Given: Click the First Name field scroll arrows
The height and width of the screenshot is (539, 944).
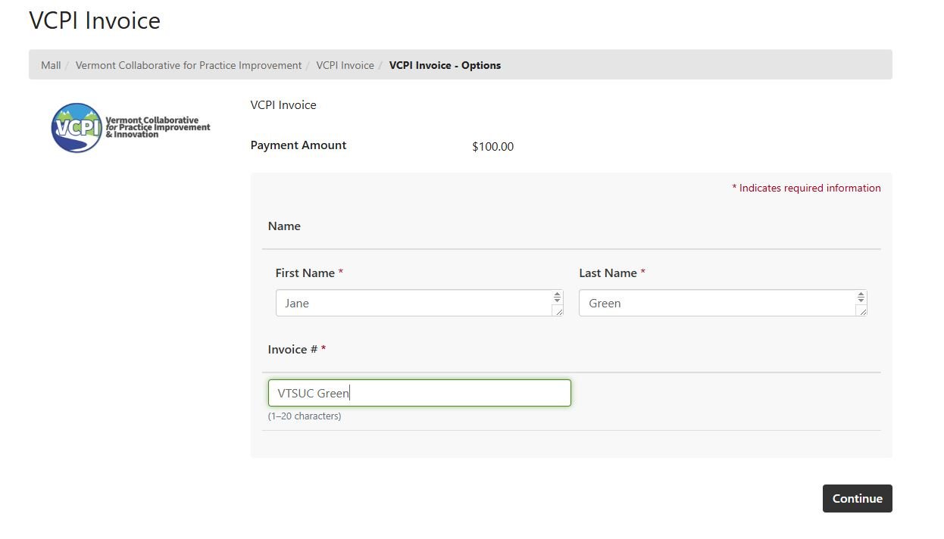Looking at the screenshot, I should (x=558, y=298).
